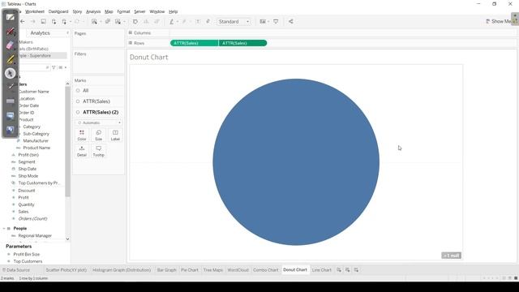Click the filter icon beside the field search
Viewport: 519px width, 292px height.
click(54, 67)
